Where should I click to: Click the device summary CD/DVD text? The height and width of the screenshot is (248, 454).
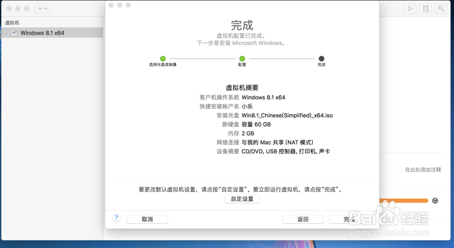pos(286,151)
